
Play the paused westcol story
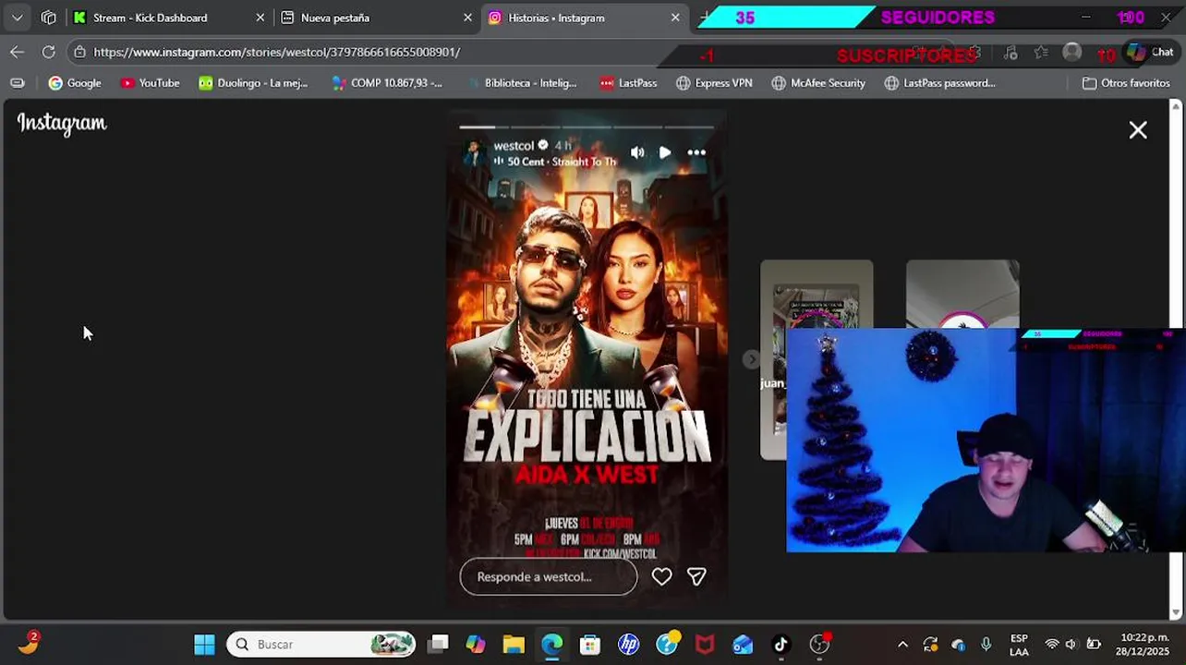pos(665,152)
